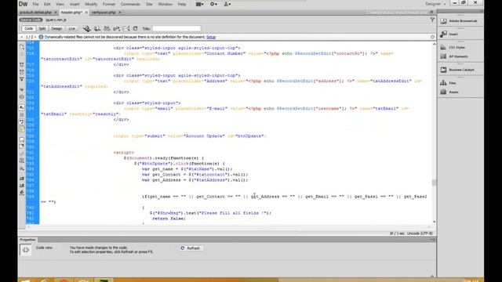Switch to Design view
Screen dimensions: 502x282
coord(56,29)
